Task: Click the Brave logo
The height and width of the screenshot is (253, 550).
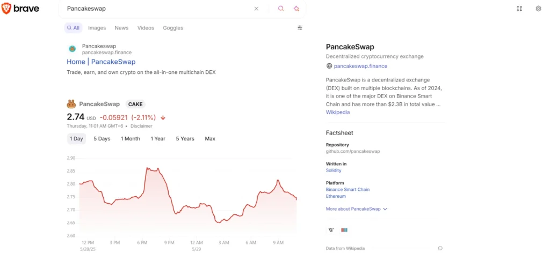Action: click(20, 9)
